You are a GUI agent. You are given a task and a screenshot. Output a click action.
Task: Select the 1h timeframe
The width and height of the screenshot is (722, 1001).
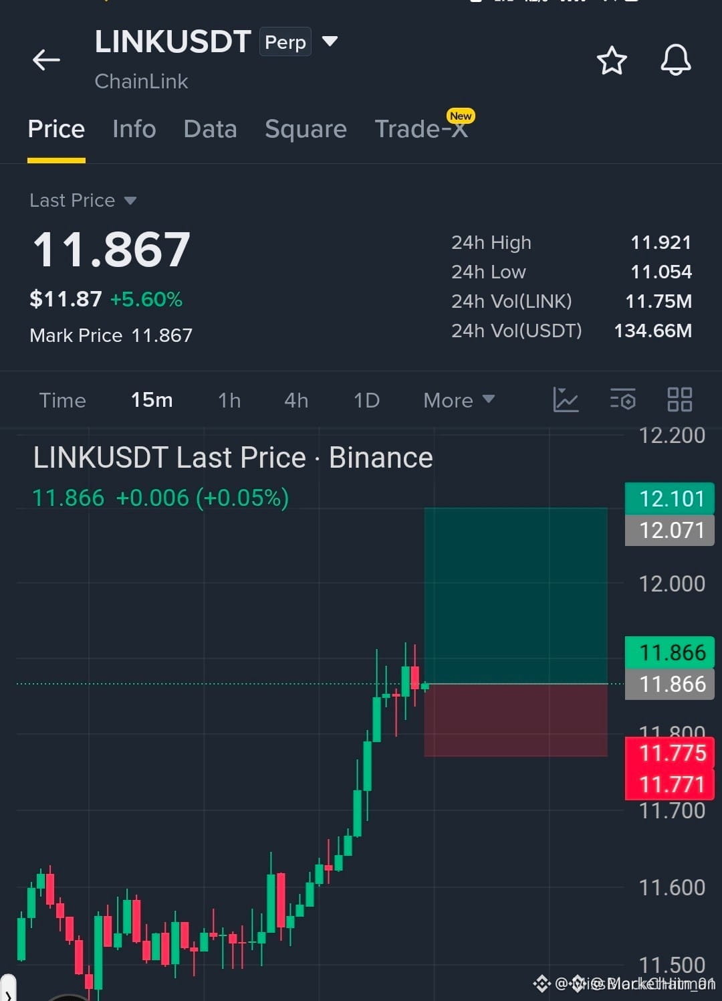[x=229, y=400]
